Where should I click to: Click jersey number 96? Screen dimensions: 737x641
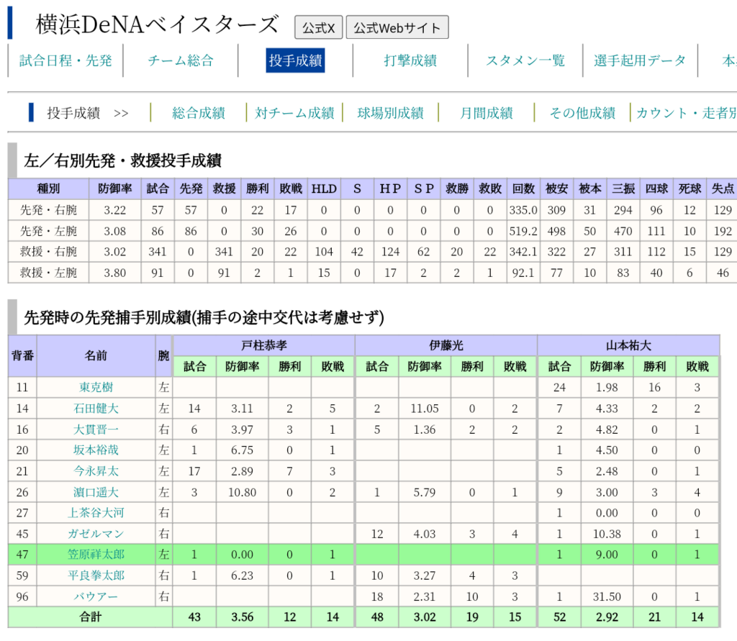point(22,597)
